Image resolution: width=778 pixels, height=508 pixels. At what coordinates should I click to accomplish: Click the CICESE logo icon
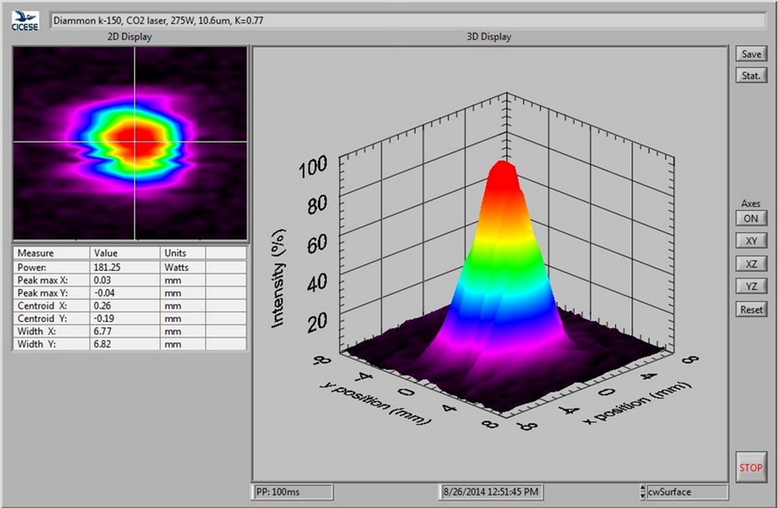[x=25, y=21]
